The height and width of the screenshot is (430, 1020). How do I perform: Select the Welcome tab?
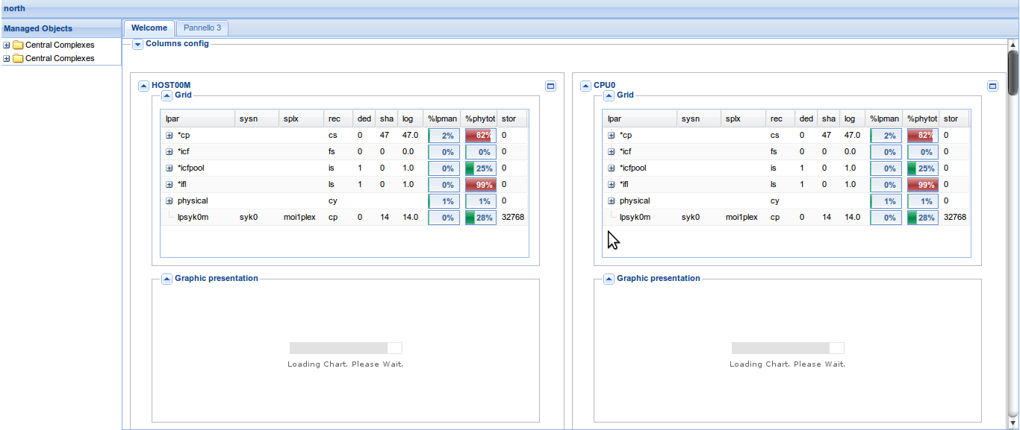149,28
